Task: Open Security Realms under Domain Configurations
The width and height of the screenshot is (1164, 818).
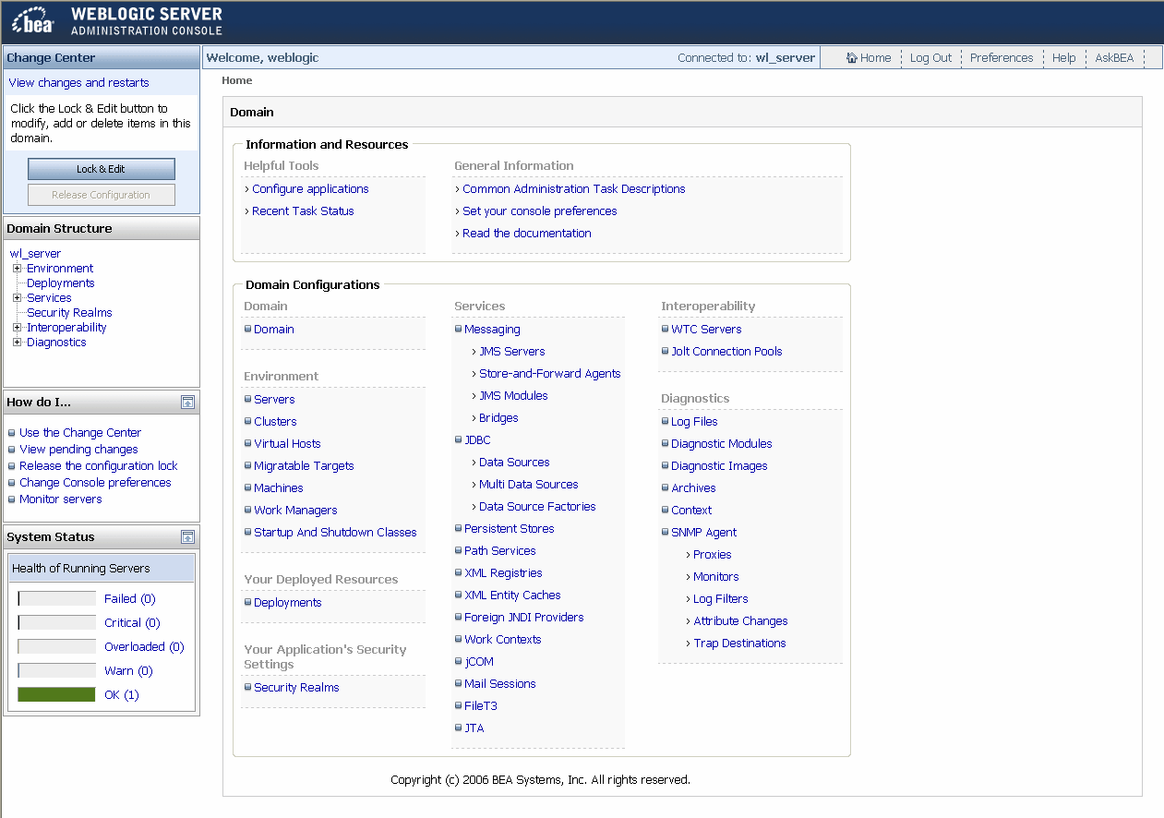Action: pyautogui.click(x=296, y=688)
